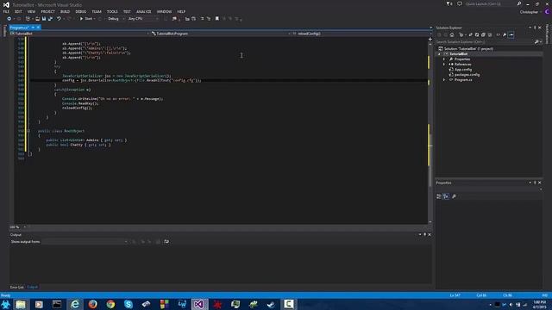Click the purple account avatar icon

tap(548, 11)
